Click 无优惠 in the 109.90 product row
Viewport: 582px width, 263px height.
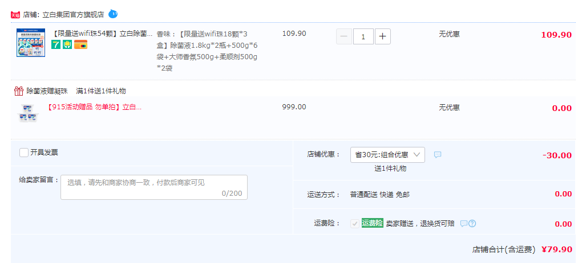(449, 34)
